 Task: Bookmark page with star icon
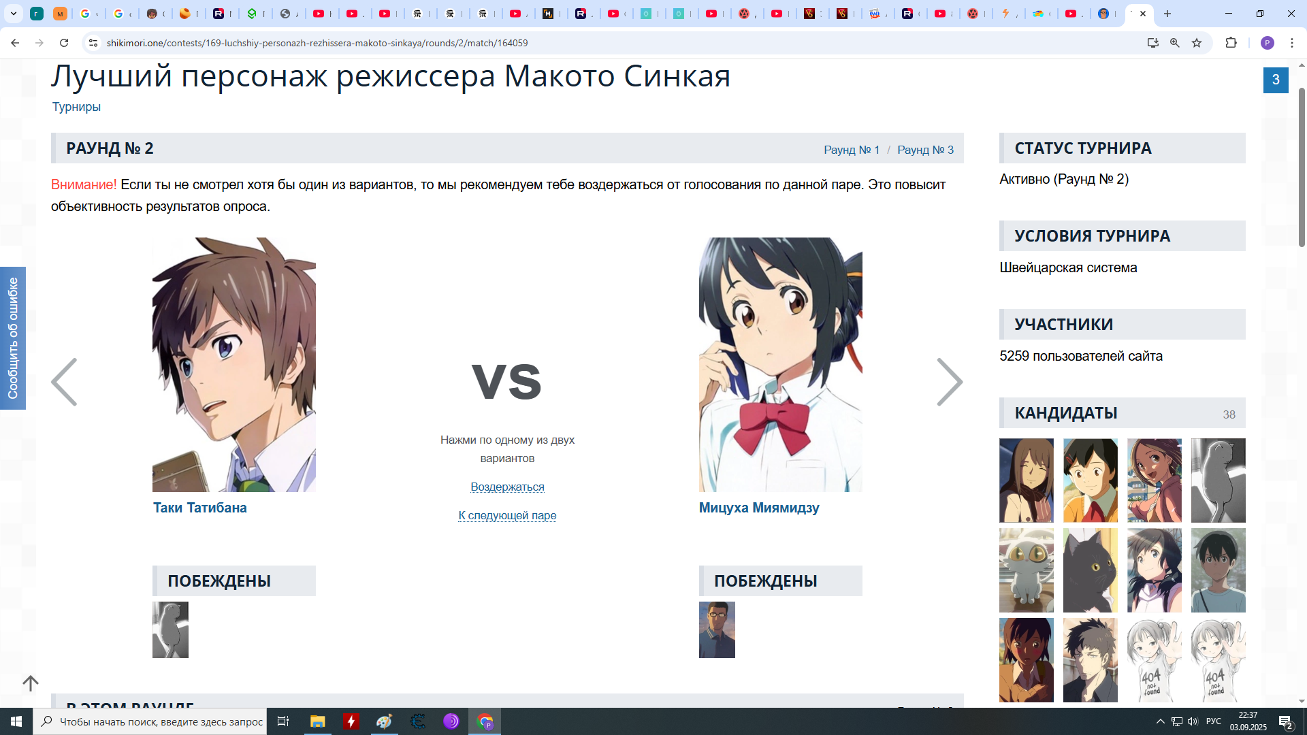coord(1197,43)
